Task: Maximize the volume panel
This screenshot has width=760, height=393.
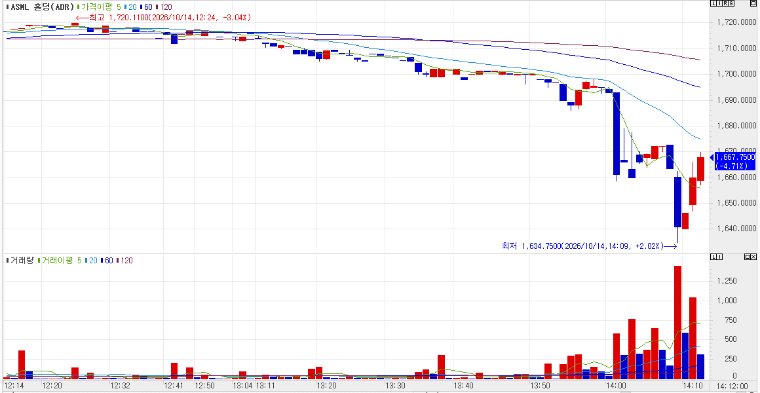Action: [747, 256]
